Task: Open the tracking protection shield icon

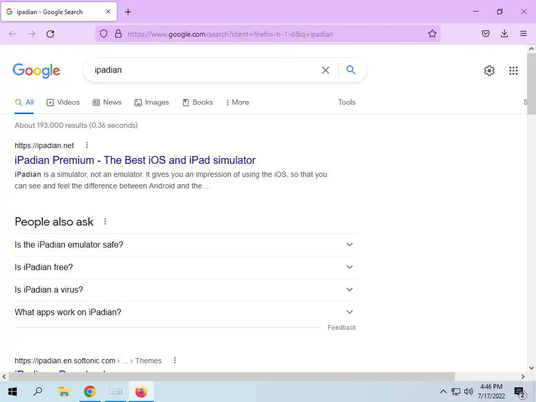Action: point(104,33)
